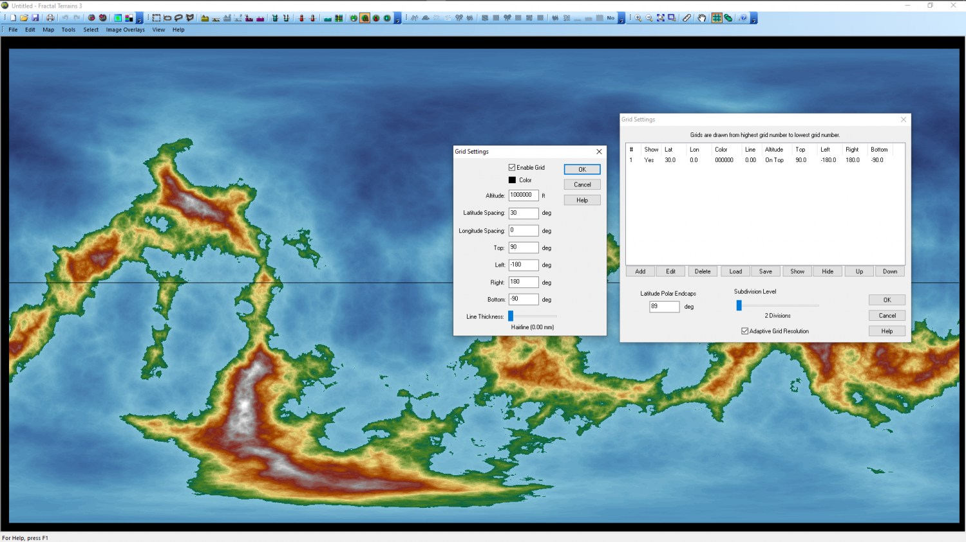Expand overflow arrow after the globe view icons
The width and height of the screenshot is (966, 542).
[x=397, y=19]
